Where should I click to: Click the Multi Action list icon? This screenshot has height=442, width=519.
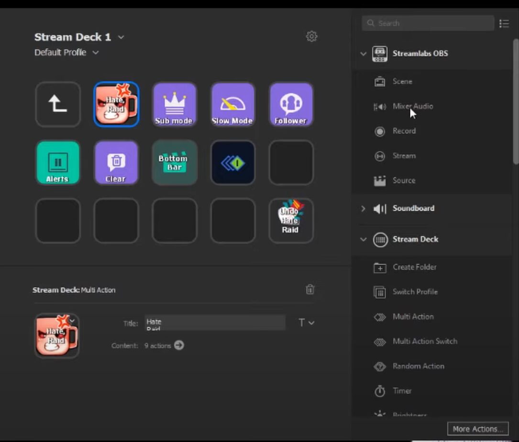pos(380,317)
